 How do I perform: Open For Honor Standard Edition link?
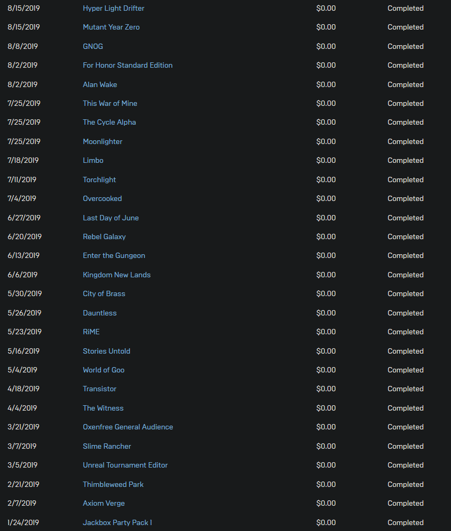coord(128,66)
